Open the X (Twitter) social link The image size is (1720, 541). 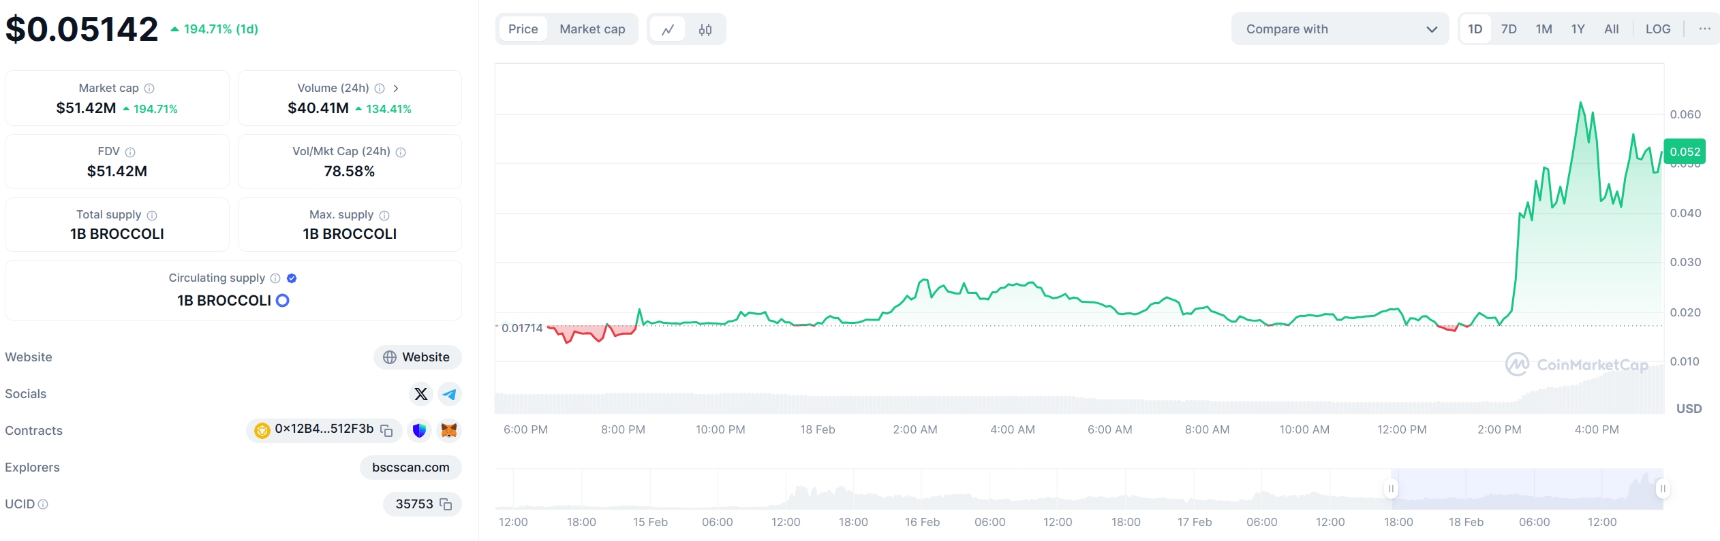(421, 394)
